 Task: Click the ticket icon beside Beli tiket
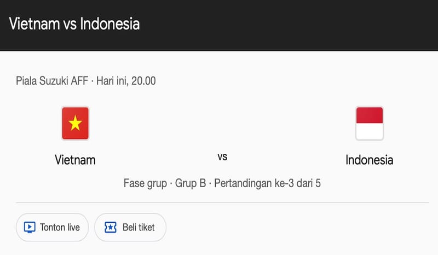[109, 227]
